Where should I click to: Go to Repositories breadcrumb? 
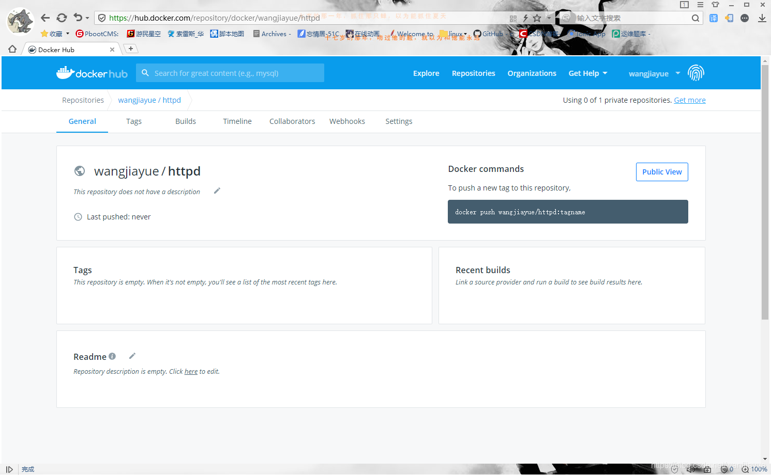tap(83, 100)
